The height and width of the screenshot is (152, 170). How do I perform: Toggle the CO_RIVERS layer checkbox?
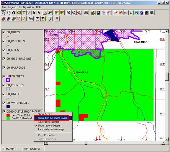(4, 94)
